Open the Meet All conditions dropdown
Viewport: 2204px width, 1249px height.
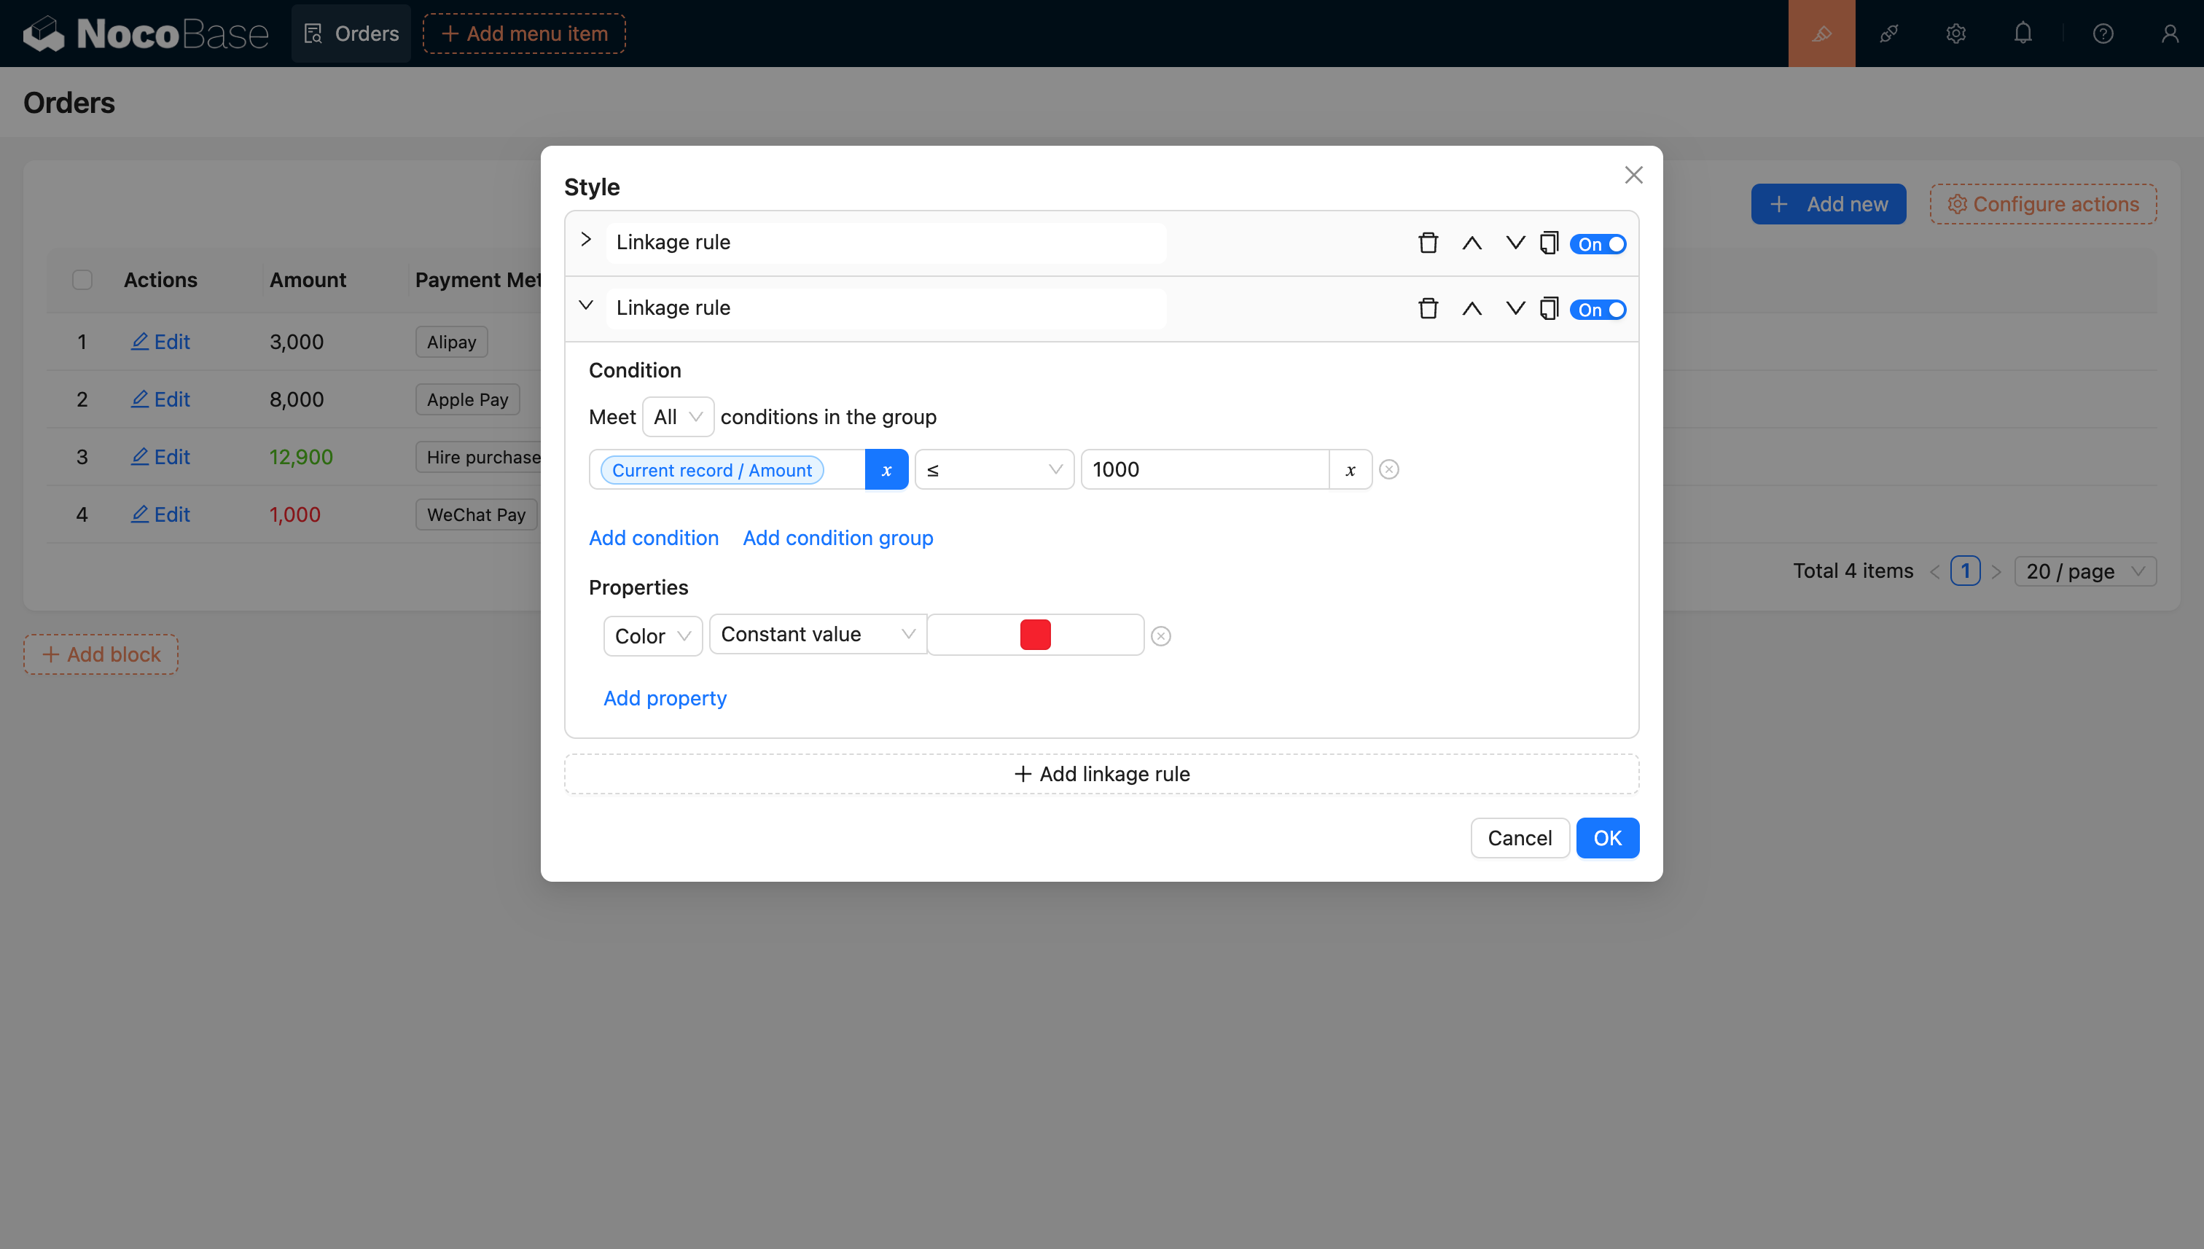coord(678,417)
